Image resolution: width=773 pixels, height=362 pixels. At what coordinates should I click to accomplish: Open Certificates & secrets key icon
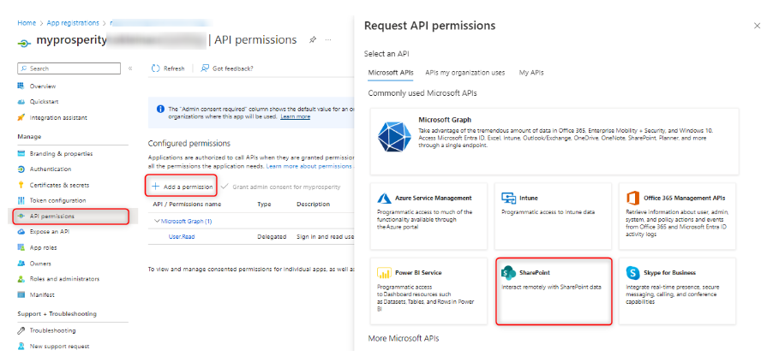tap(21, 185)
